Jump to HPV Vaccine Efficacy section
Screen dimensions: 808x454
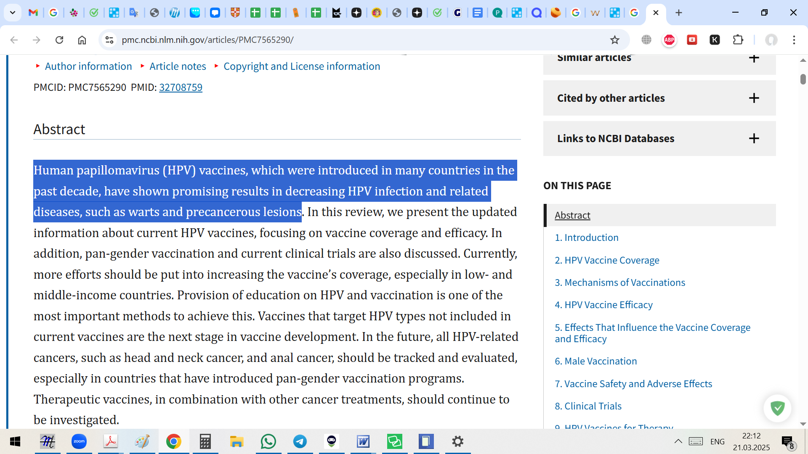603,305
